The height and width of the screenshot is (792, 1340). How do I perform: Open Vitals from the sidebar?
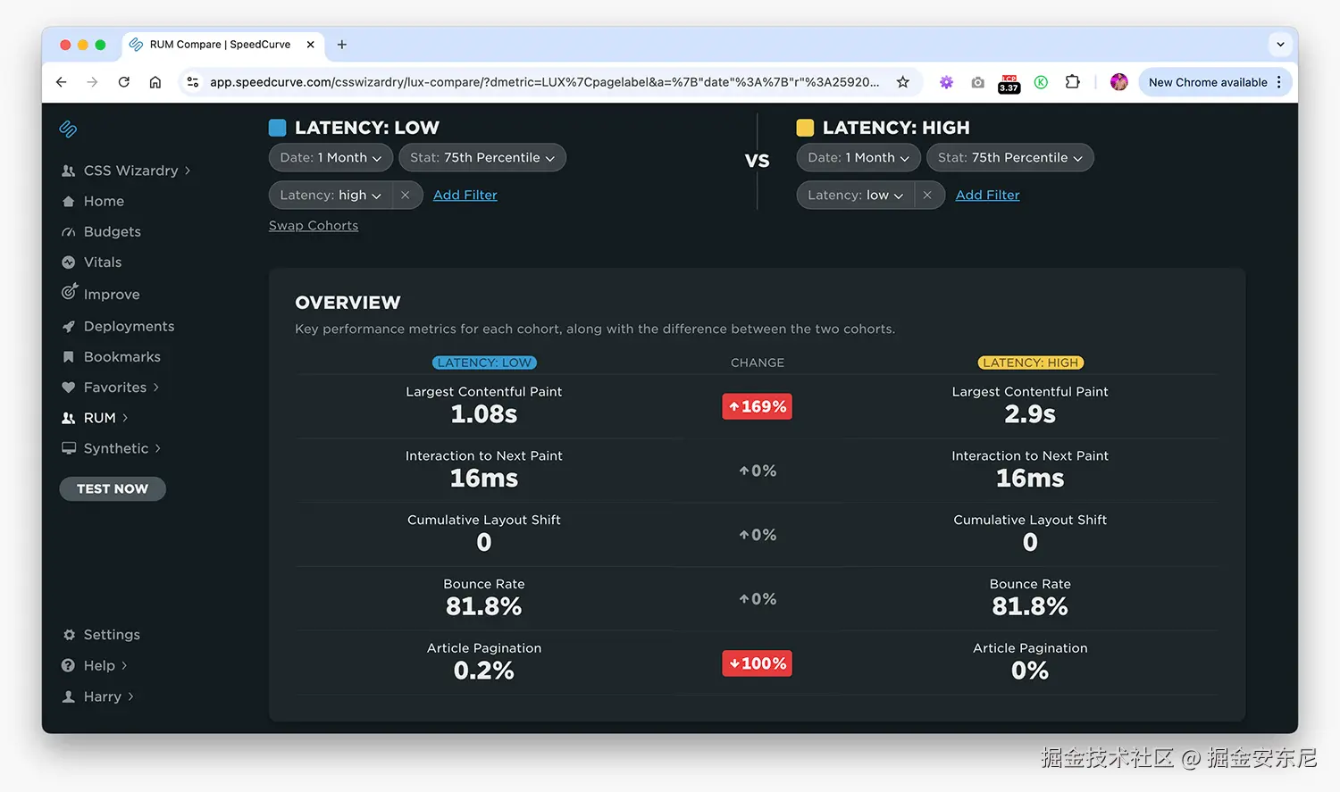point(102,263)
